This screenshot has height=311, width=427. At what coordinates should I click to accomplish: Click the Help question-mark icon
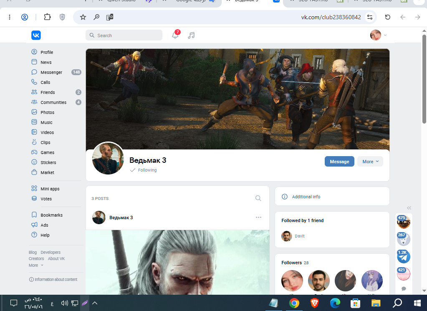pos(34,235)
